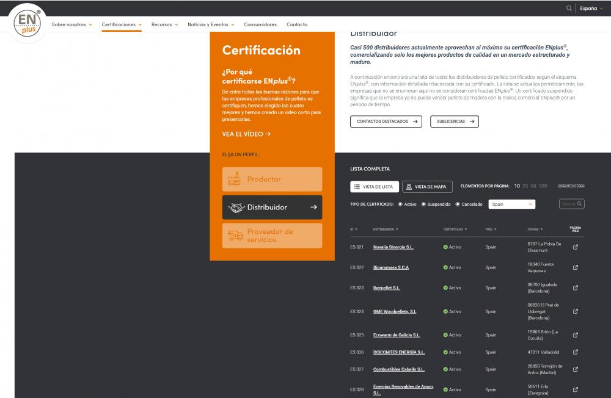Click the search magnifier in Buscar field
611x398 pixels.
(579, 204)
